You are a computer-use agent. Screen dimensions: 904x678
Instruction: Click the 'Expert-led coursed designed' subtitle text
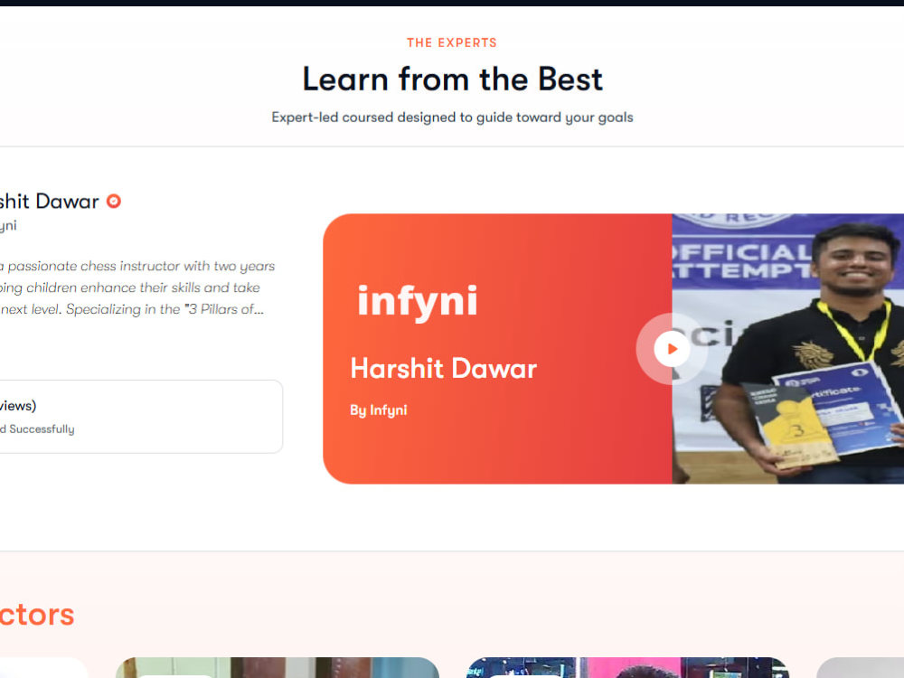[x=453, y=117]
